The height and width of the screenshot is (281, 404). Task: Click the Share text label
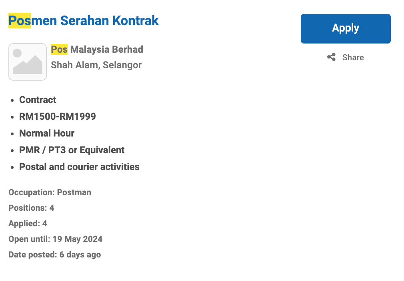point(353,57)
